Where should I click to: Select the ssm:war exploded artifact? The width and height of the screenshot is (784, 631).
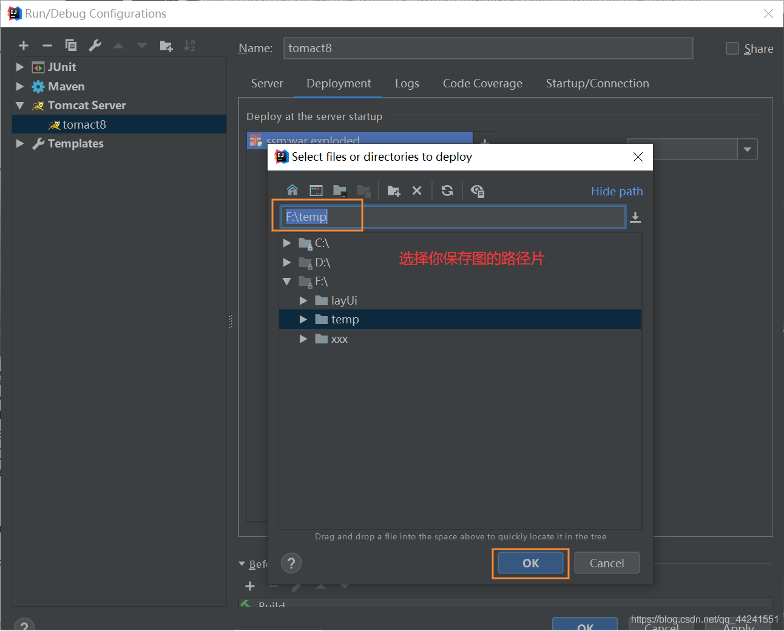360,140
